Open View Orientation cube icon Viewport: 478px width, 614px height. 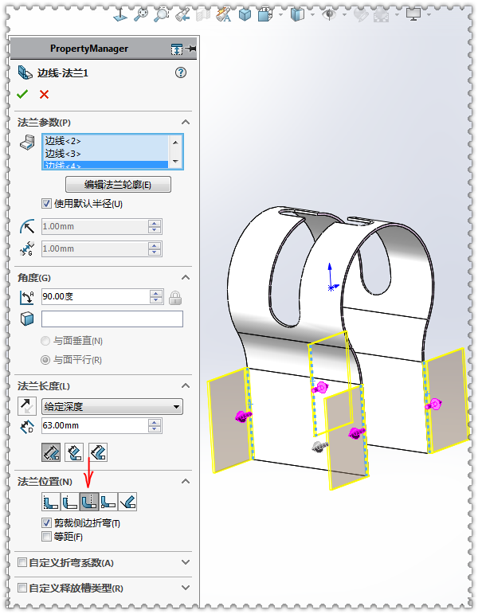click(265, 15)
